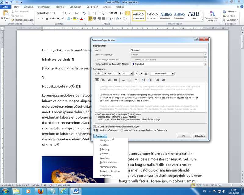Choose Schriftart... from Format menu
The width and height of the screenshot is (244, 195).
[x=105, y=140]
